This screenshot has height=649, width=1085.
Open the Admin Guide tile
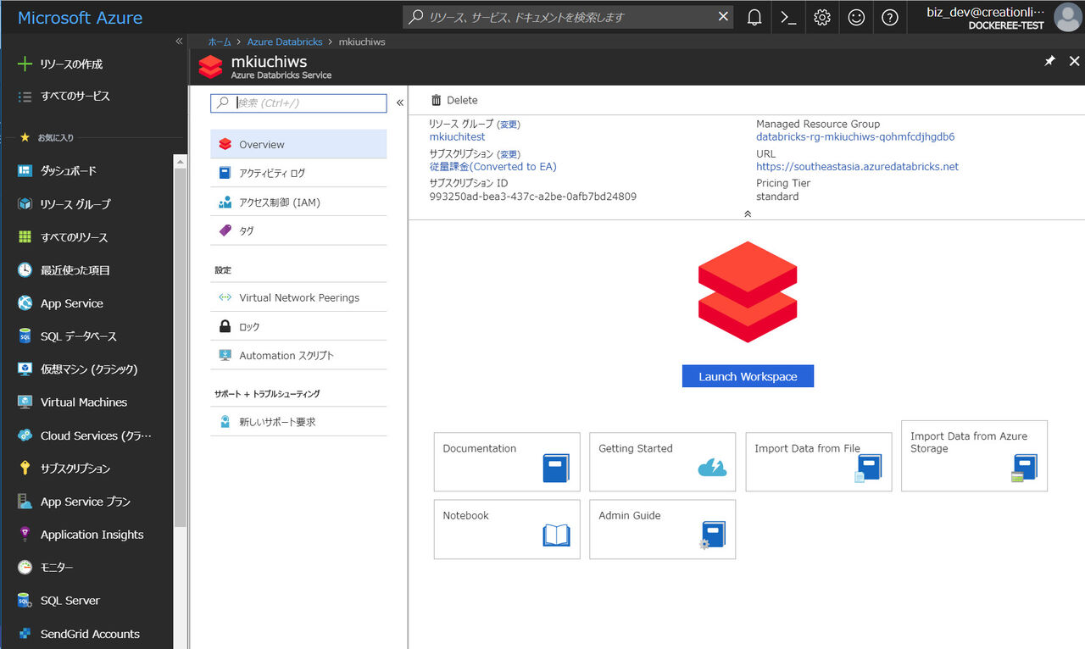[x=663, y=530]
